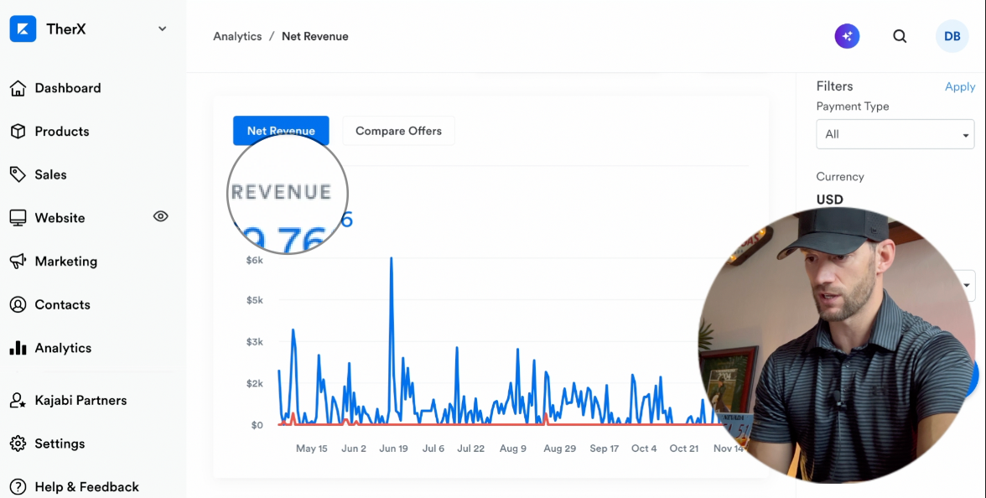This screenshot has width=986, height=498.
Task: Open Settings in the sidebar
Action: pos(59,444)
